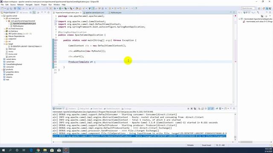Screen dimensions: 273x153
Task: Click Collapse All in Project Explorer
Action: point(31,12)
